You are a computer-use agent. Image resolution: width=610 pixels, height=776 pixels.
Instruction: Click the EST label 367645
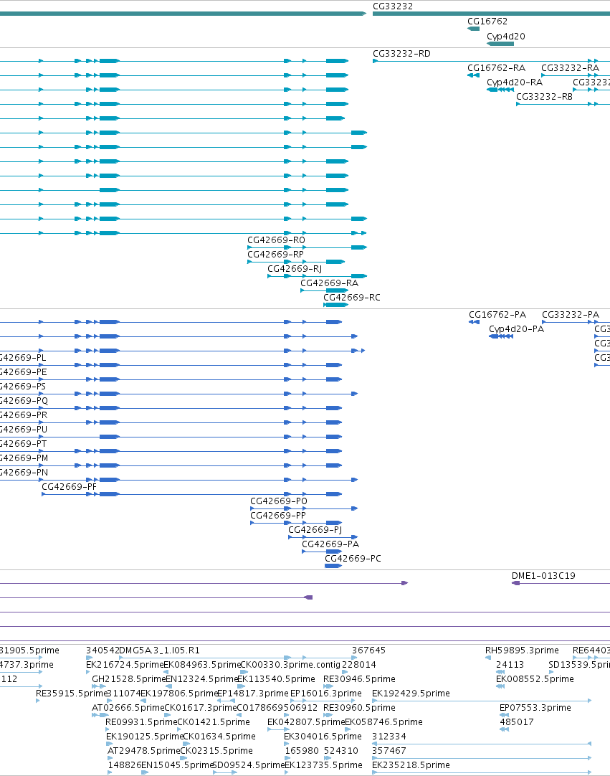[368, 650]
